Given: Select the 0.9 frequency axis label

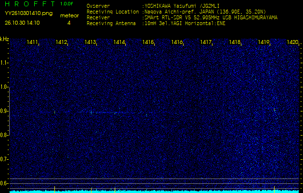Looking at the screenshot, I should (4, 111).
